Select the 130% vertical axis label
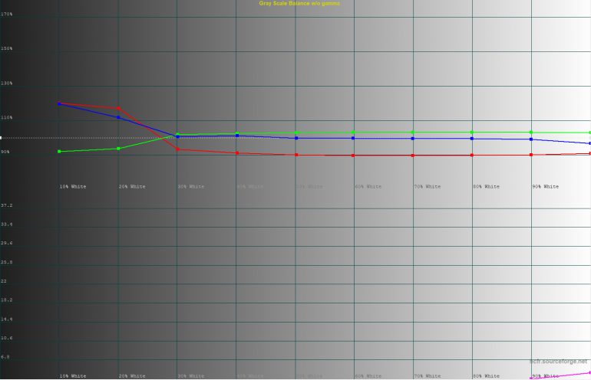The width and height of the screenshot is (591, 380). 7,83
